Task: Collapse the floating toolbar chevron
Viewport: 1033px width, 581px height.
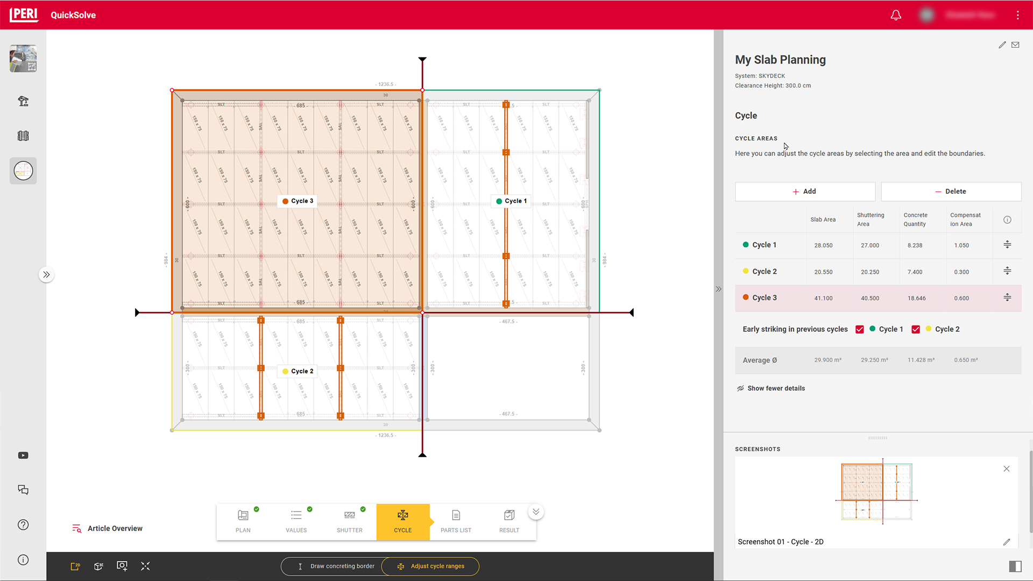Action: (535, 512)
